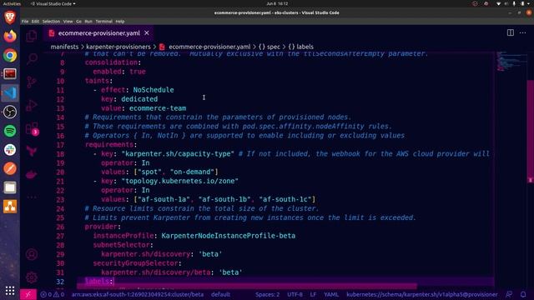Show Applications grid in the dock
Viewport: 534px width, 300px height.
coord(10,291)
